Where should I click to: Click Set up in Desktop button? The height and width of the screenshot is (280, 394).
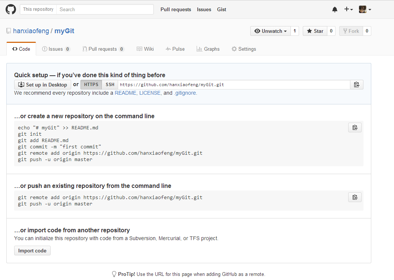coord(43,85)
